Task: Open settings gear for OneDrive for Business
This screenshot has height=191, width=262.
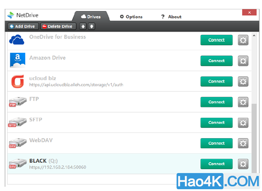Action: click(x=243, y=40)
